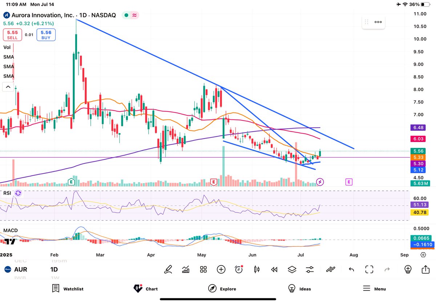Tap the battery indicator in status bar

coord(425,4)
